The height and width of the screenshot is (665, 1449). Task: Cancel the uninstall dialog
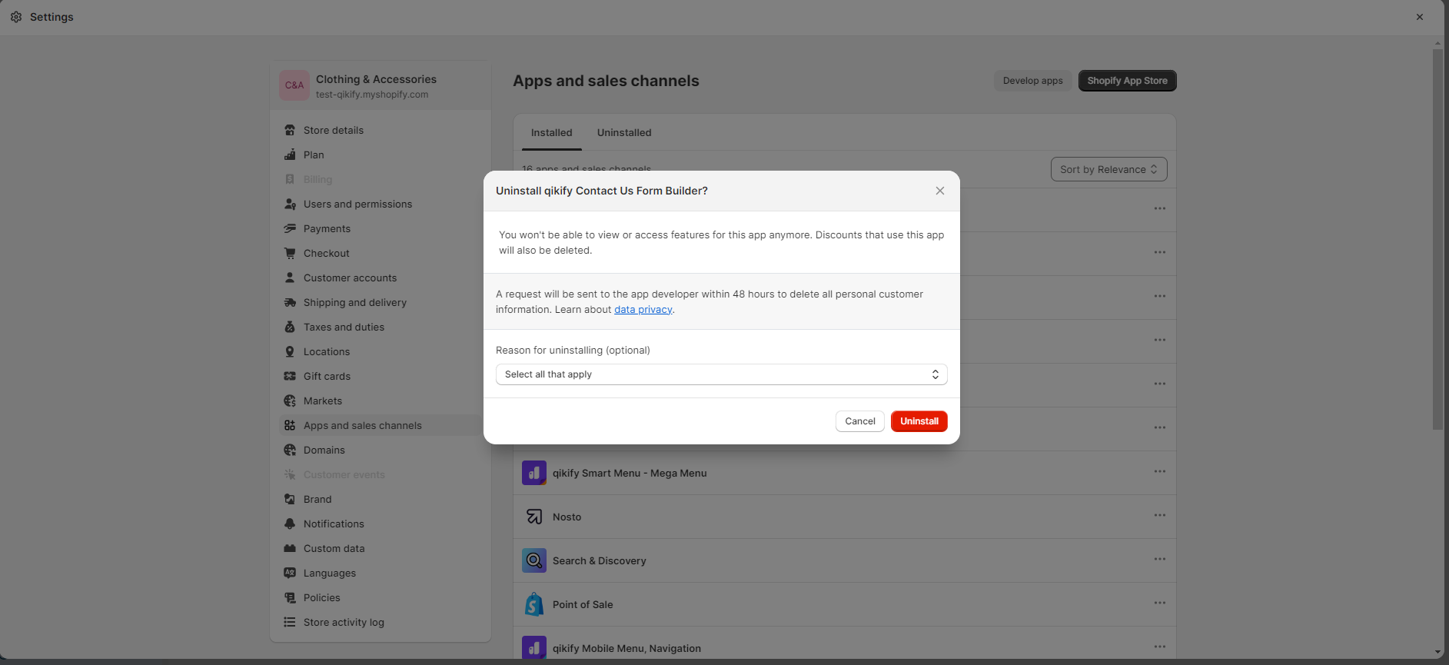tap(860, 421)
